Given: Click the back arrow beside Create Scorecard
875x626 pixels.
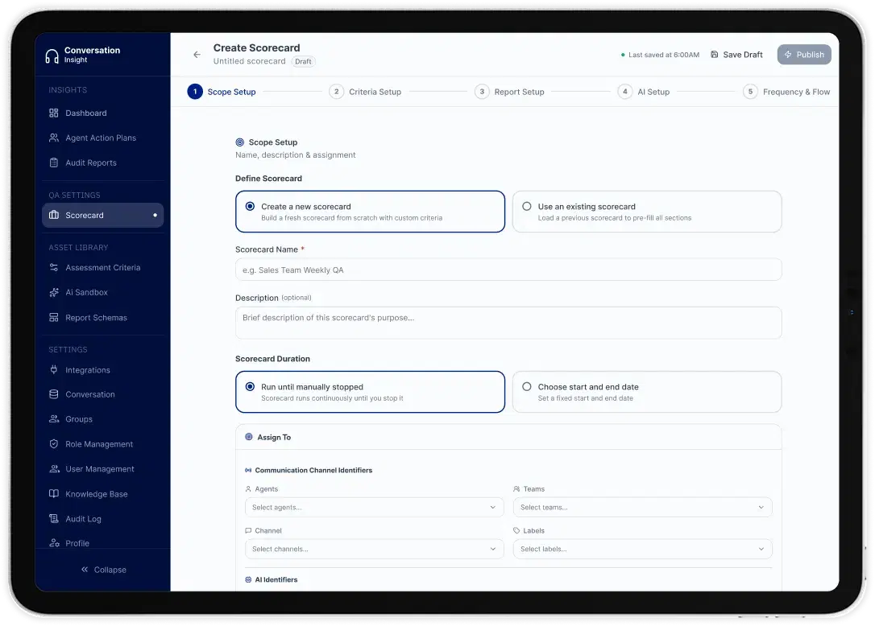Looking at the screenshot, I should click(197, 55).
